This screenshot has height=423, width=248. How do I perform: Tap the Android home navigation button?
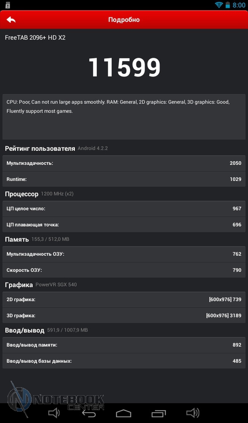tap(124, 413)
